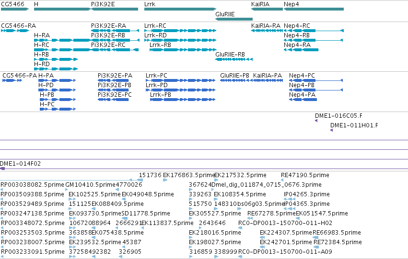408x259 pixels.
Task: Select protein Lrrk-PD
Action: (x=181, y=90)
